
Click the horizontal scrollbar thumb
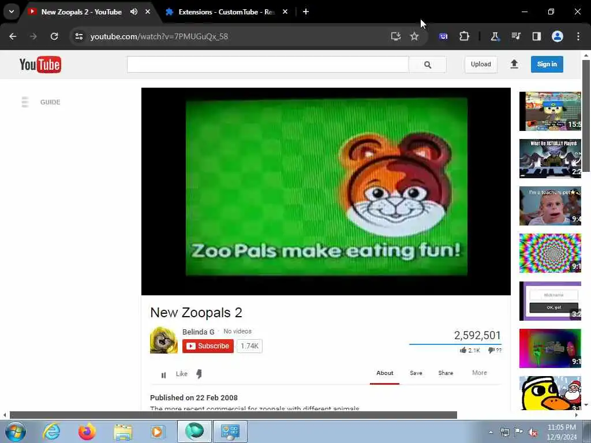233,415
